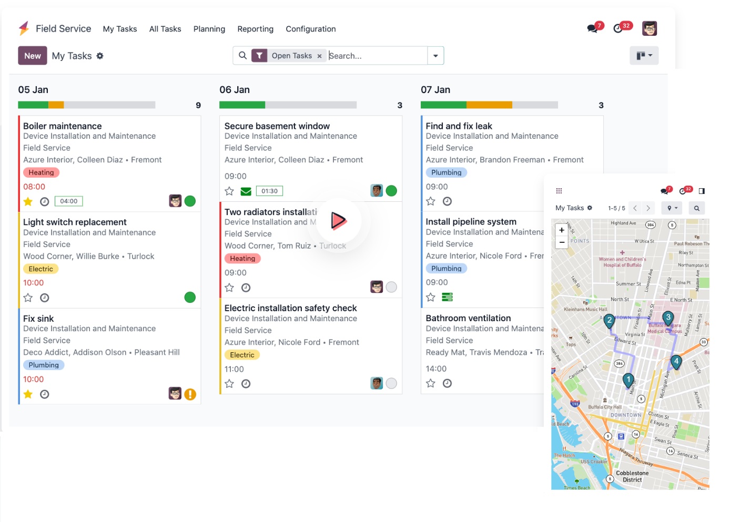Image resolution: width=731 pixels, height=522 pixels.
Task: Star the Find and fix leak task
Action: tap(431, 201)
